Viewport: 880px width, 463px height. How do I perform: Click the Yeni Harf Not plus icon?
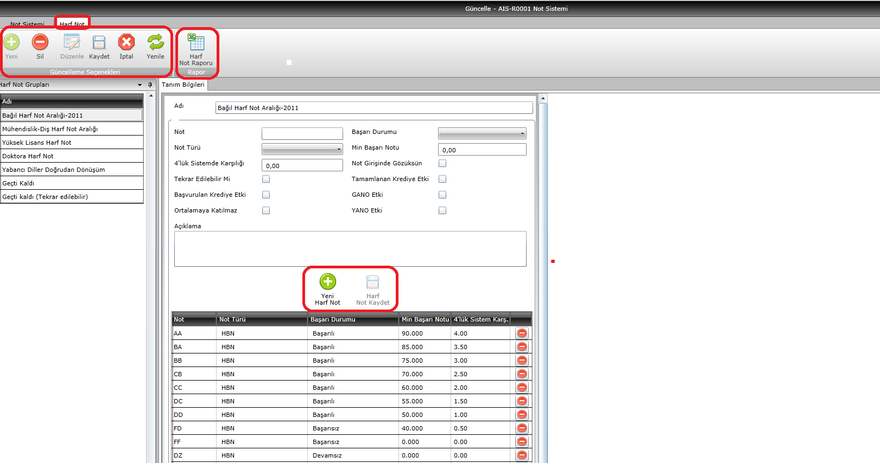[328, 281]
